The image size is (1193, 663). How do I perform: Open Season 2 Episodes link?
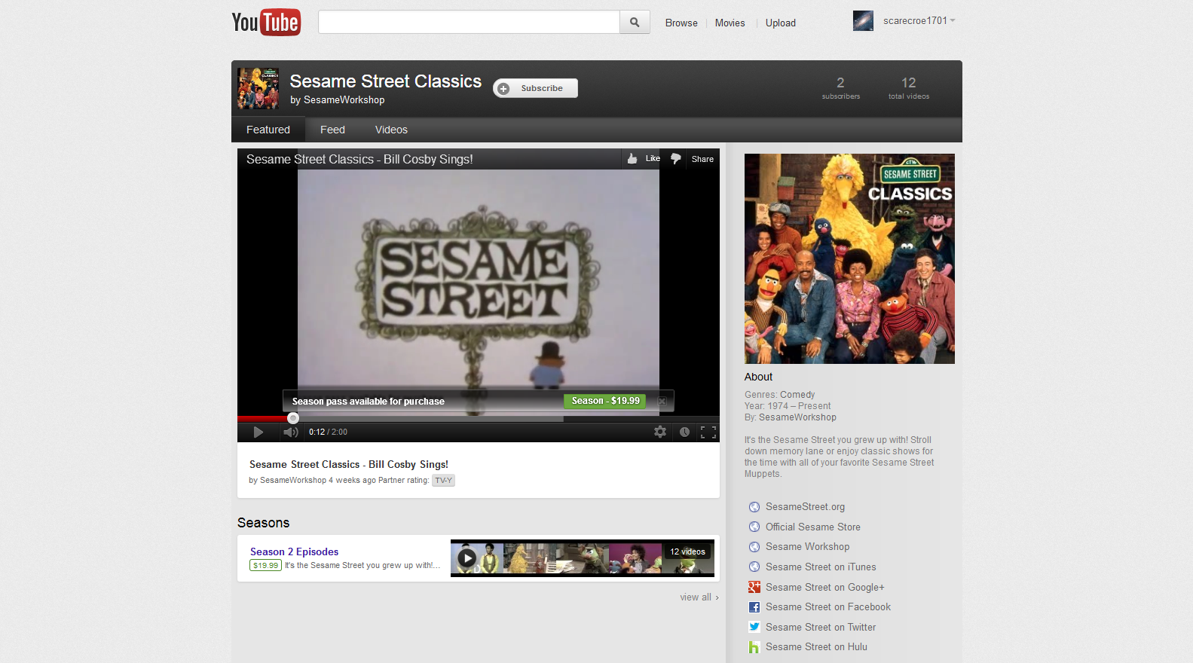pos(294,552)
